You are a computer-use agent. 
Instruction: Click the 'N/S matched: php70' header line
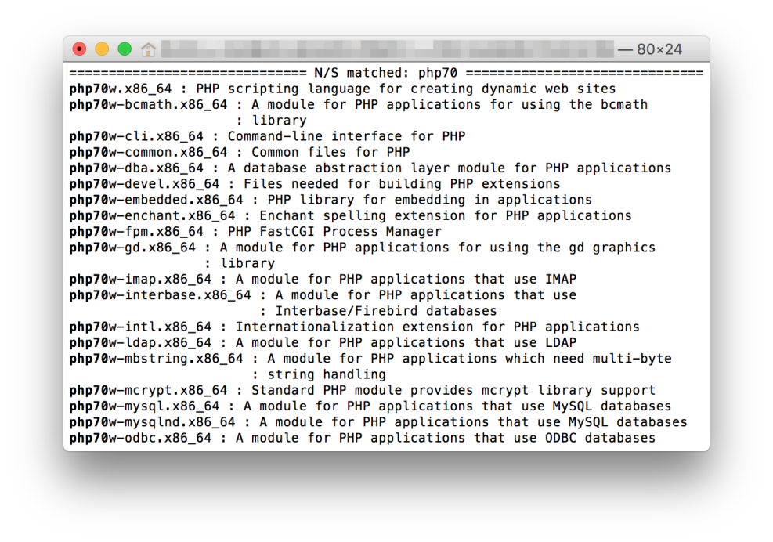coord(386,73)
